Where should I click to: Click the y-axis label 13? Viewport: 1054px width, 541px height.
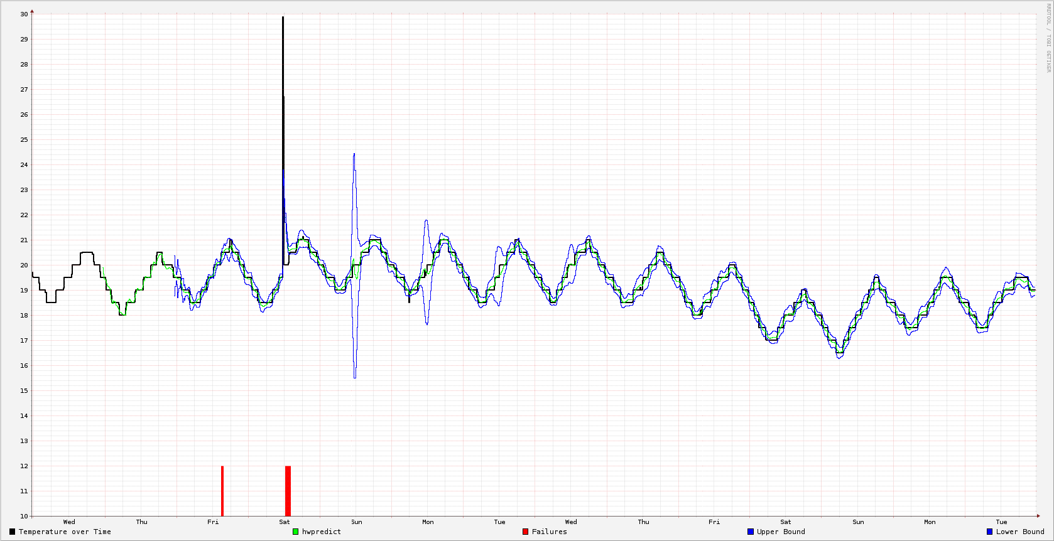click(x=24, y=441)
